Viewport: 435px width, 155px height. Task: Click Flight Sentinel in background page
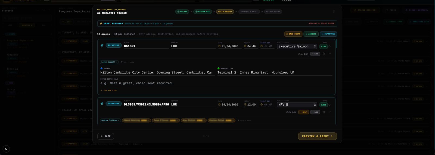[416, 10]
